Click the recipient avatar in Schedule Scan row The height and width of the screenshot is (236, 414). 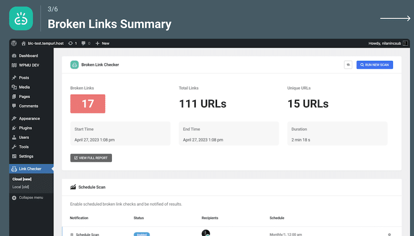[205, 233]
